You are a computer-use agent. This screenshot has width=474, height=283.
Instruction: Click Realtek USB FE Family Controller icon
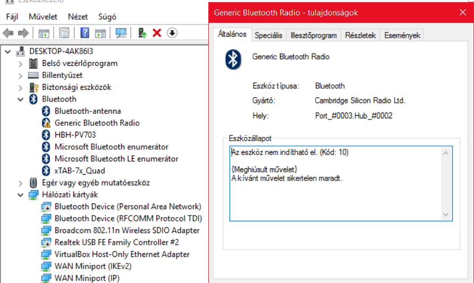click(x=46, y=243)
